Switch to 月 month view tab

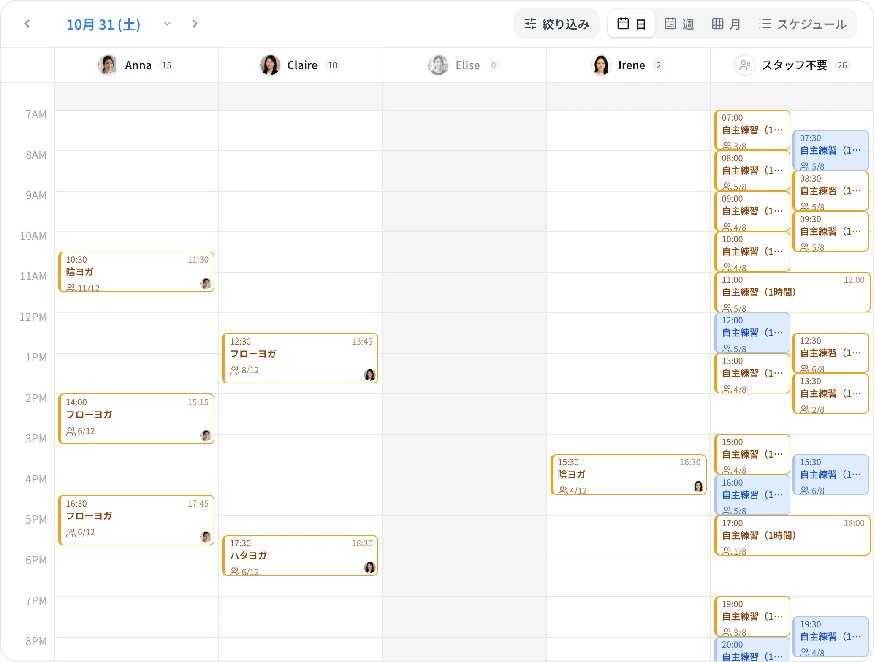[x=726, y=24]
